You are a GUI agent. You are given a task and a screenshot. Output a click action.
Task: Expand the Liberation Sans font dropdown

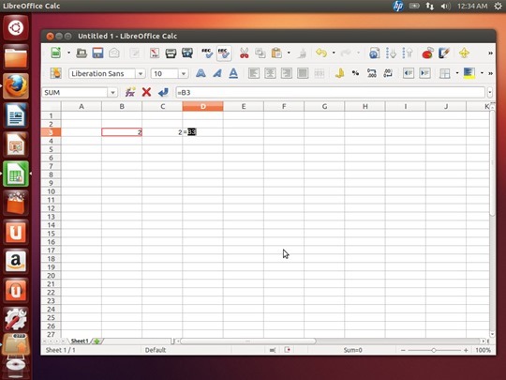click(141, 74)
